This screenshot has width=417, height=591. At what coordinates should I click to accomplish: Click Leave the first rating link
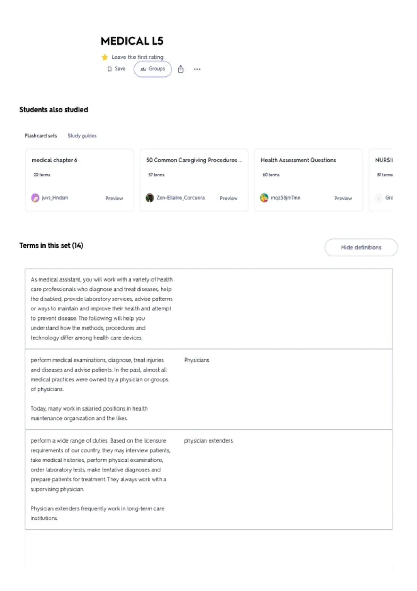click(137, 57)
